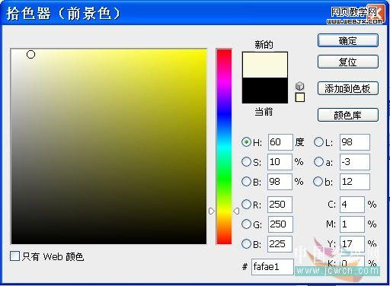Image resolution: width=390 pixels, height=286 pixels.
Task: Click the Lab L field showing 98
Action: click(355, 142)
